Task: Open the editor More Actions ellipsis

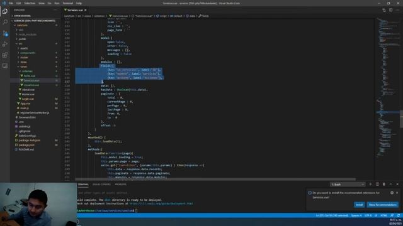Action: (397, 10)
